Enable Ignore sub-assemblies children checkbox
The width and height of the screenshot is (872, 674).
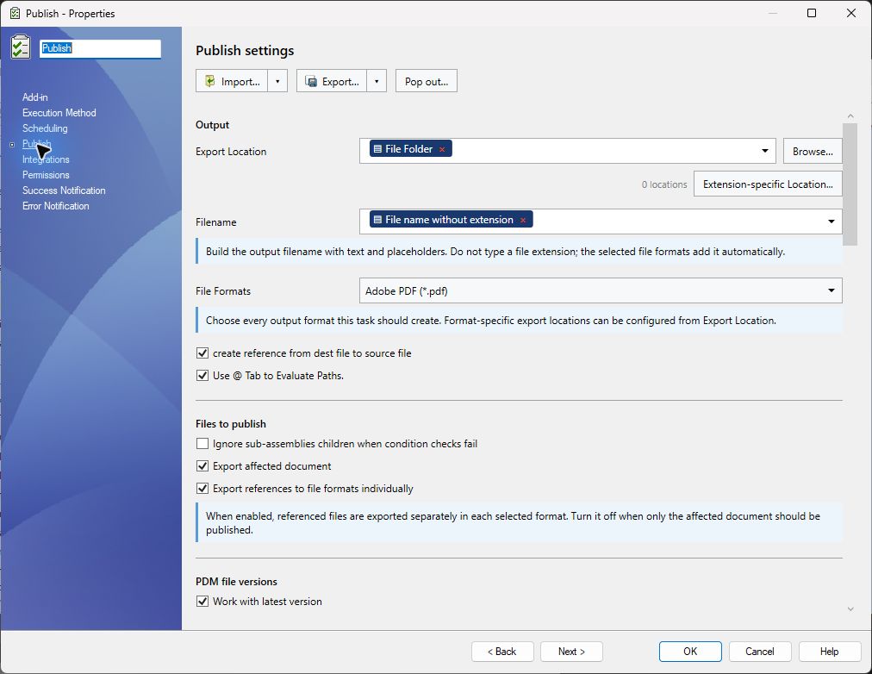202,444
